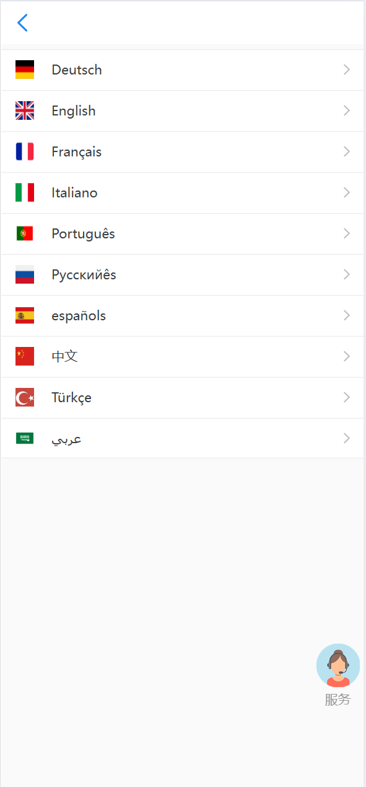The height and width of the screenshot is (787, 366).
Task: Click the French flag icon
Action: point(25,151)
